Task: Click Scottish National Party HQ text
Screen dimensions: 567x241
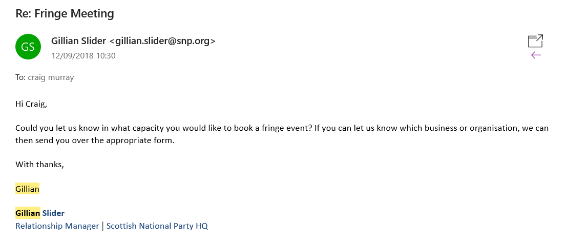Action: [x=157, y=226]
